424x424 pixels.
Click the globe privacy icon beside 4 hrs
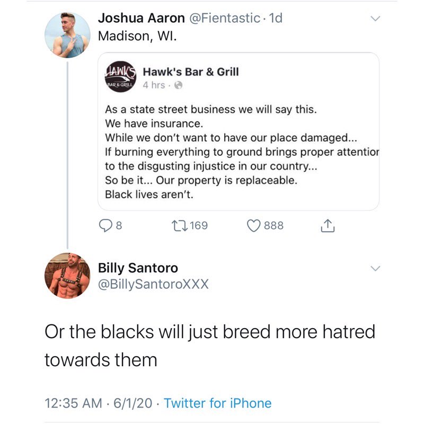tap(179, 85)
